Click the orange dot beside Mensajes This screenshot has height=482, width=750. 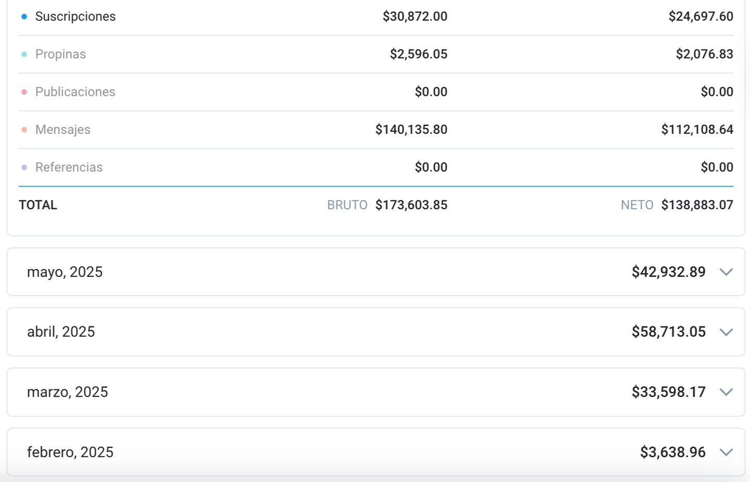click(24, 130)
